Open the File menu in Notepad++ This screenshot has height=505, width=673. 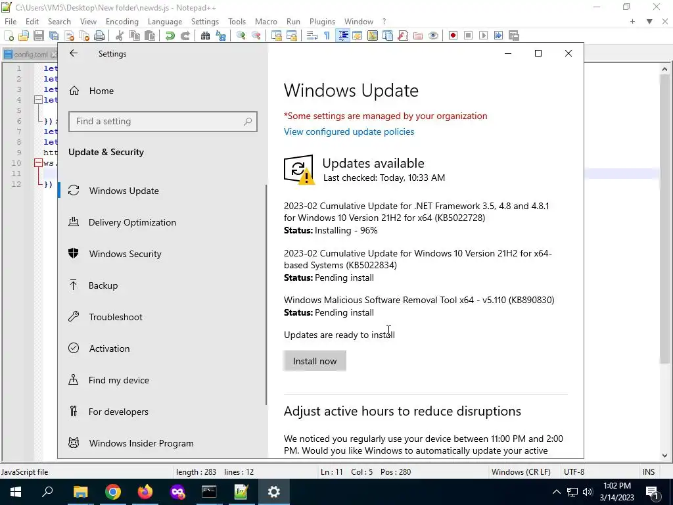(x=11, y=22)
